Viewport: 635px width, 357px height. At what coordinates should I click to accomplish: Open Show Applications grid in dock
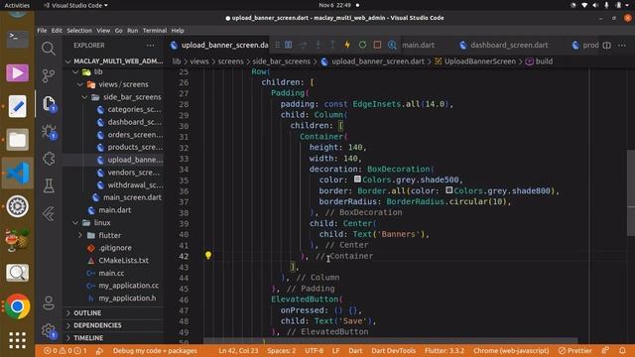[x=17, y=340]
